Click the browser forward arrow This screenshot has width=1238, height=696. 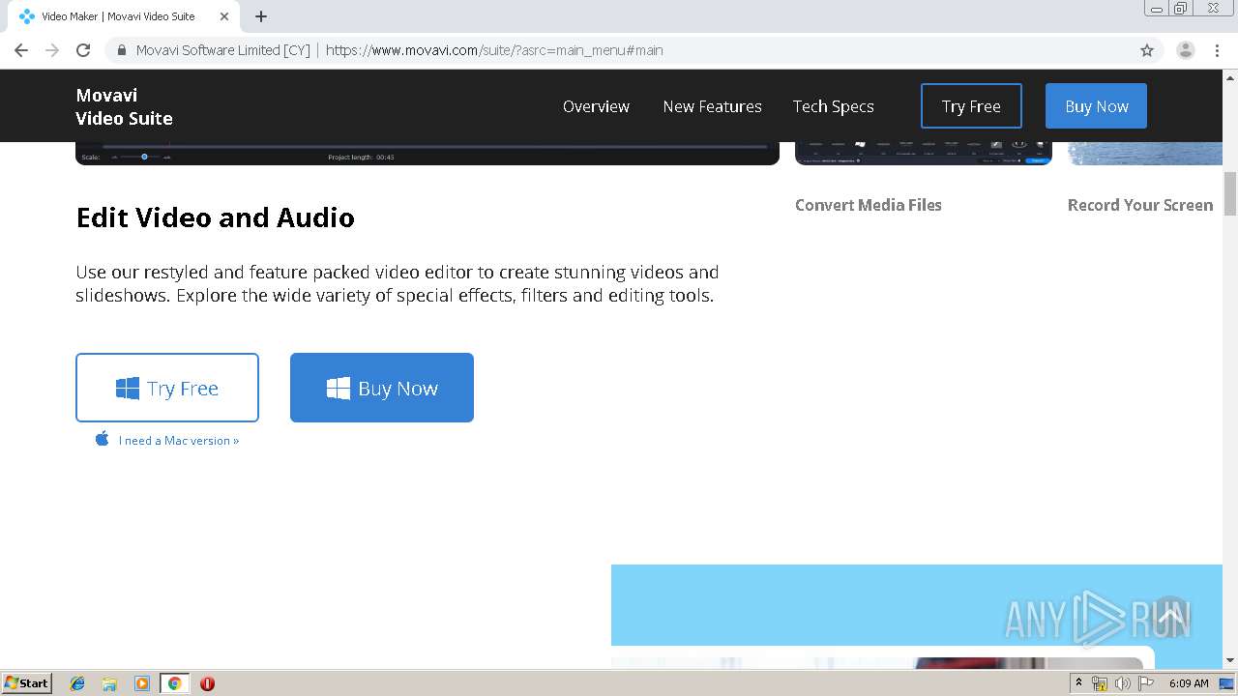(x=52, y=50)
